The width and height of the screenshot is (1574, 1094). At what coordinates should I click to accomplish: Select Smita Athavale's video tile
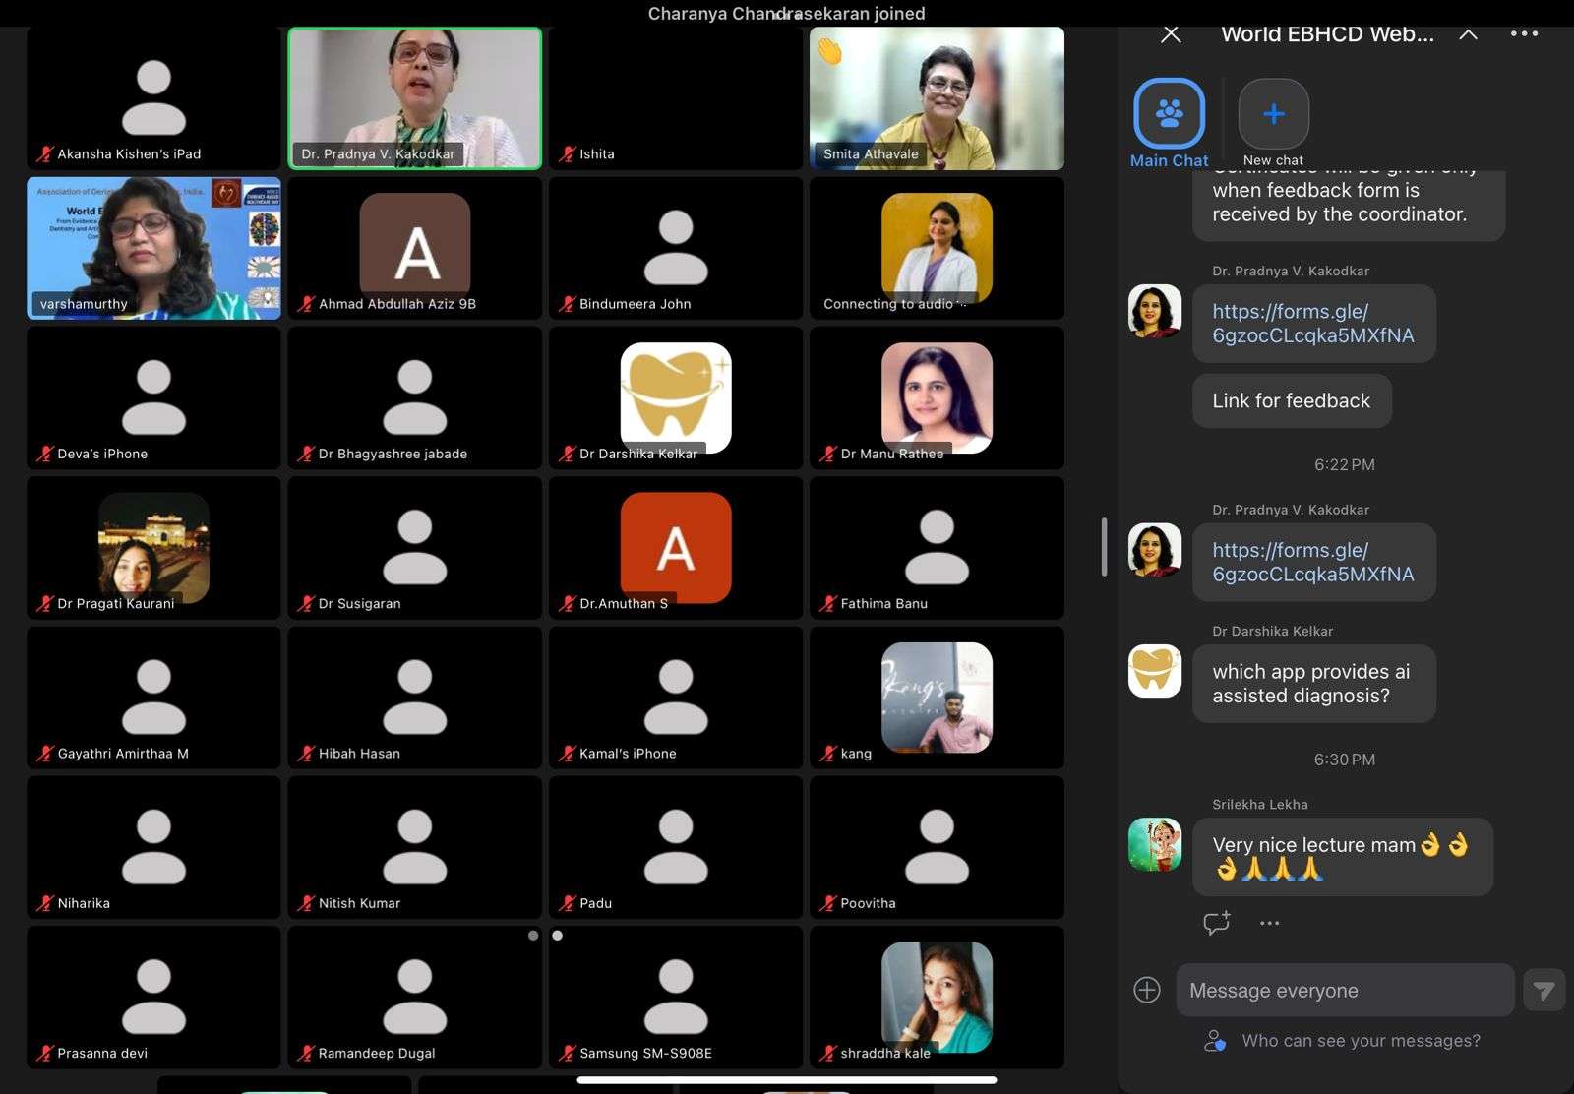(937, 97)
